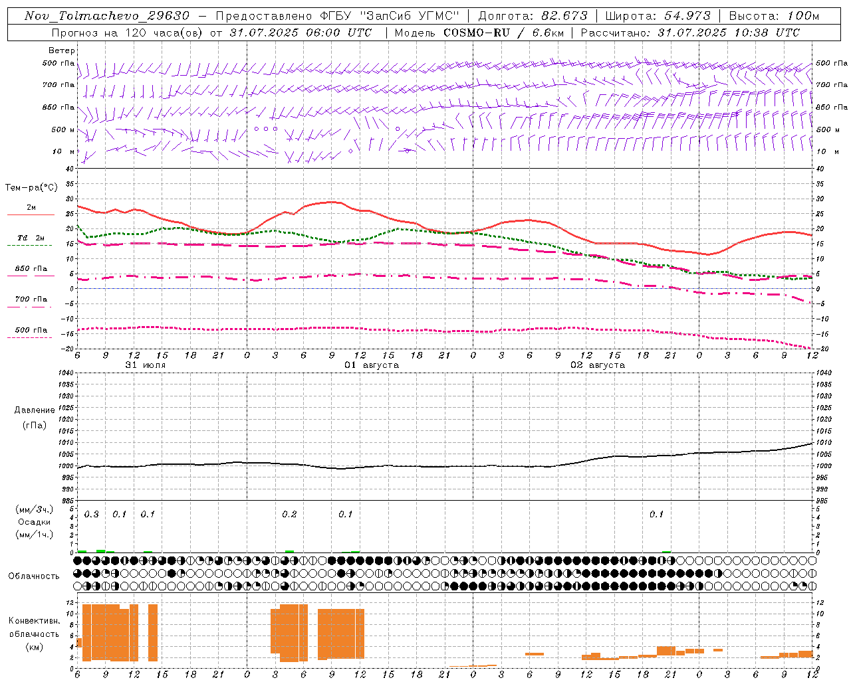This screenshot has height=680, width=851.
Task: Click the Высота: 100м header value
Action: pos(774,16)
